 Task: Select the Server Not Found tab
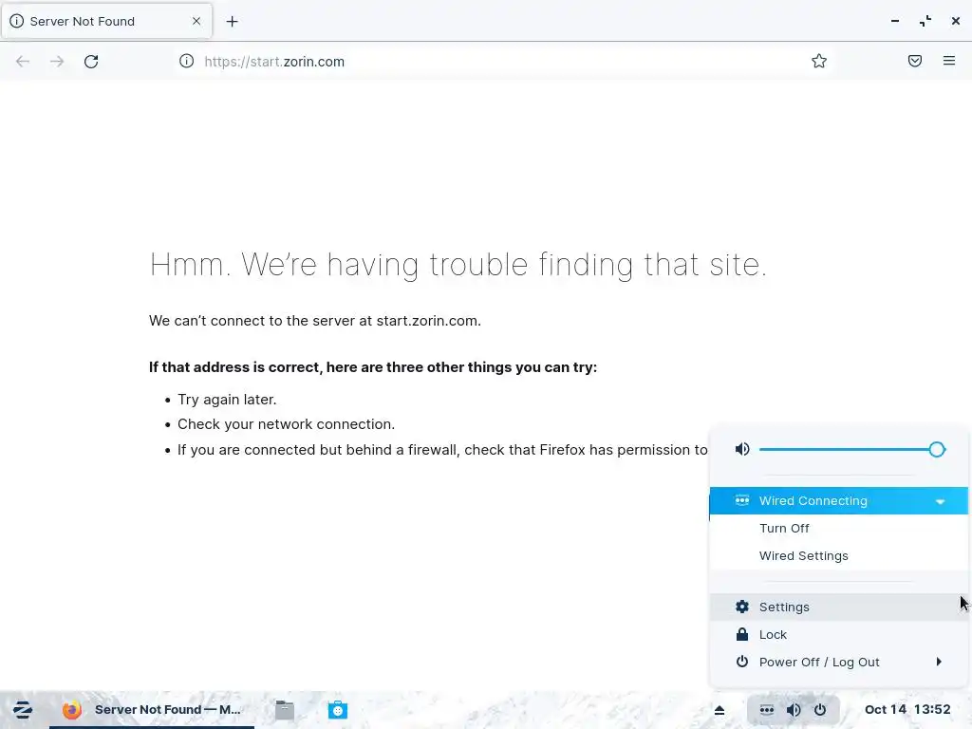[106, 21]
